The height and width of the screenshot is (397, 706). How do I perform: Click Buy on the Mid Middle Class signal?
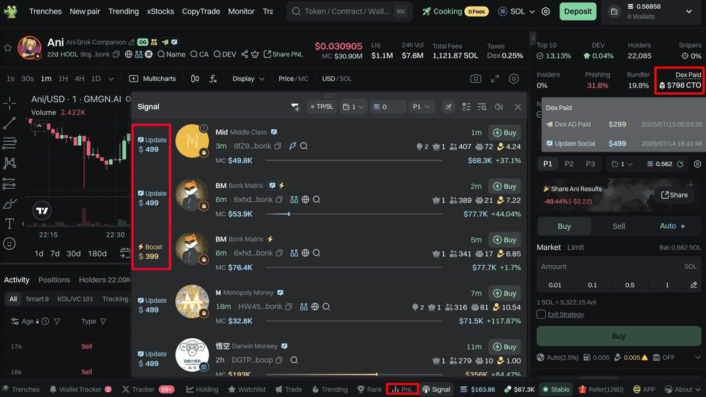(504, 133)
